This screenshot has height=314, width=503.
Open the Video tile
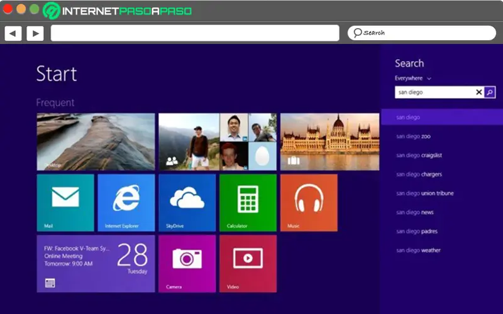(x=248, y=264)
